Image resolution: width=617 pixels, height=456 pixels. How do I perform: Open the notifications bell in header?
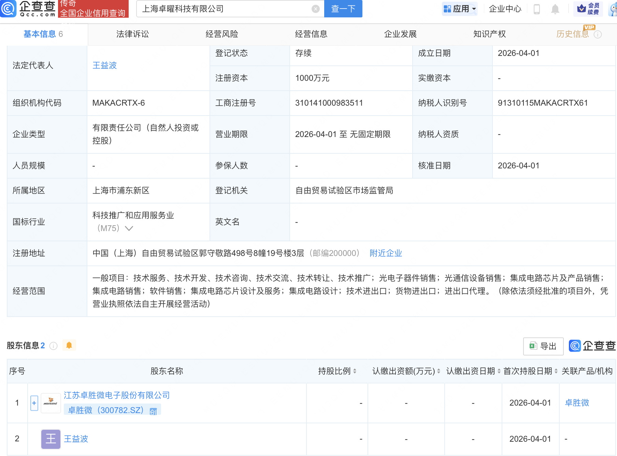pos(555,9)
